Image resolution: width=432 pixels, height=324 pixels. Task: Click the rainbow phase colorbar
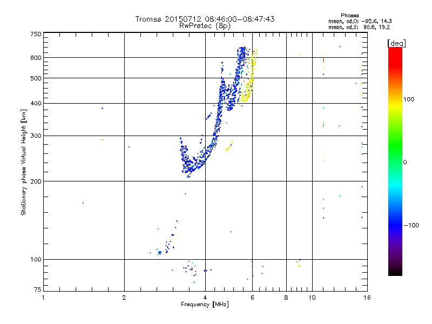tap(395, 161)
